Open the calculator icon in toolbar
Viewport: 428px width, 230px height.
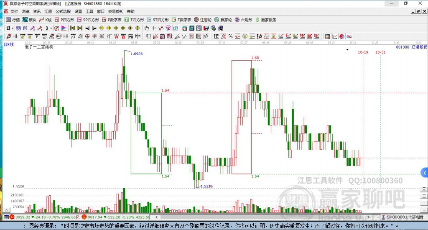point(191,28)
